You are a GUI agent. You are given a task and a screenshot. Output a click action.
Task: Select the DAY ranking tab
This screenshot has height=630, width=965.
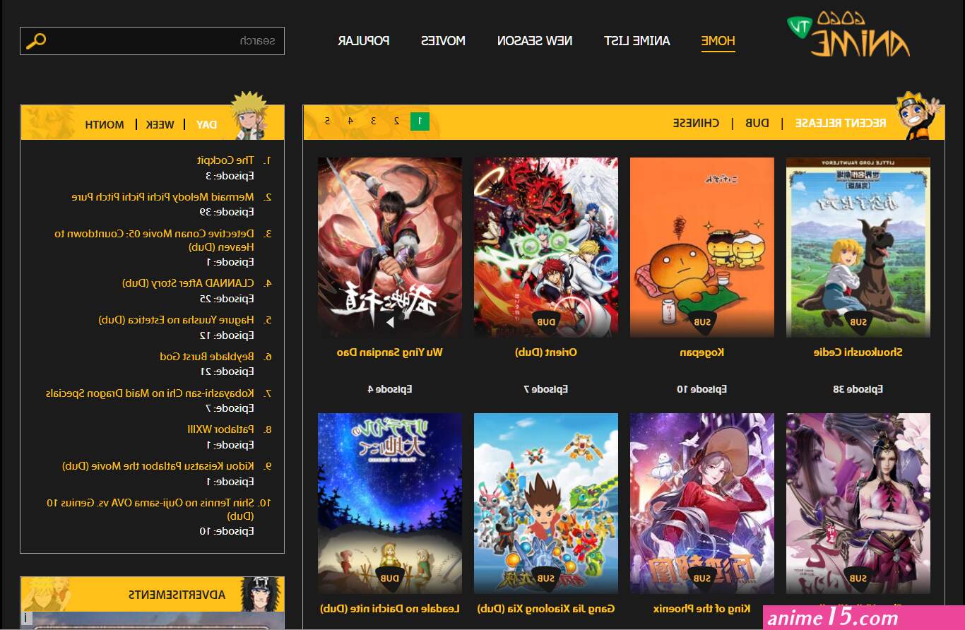tap(207, 124)
